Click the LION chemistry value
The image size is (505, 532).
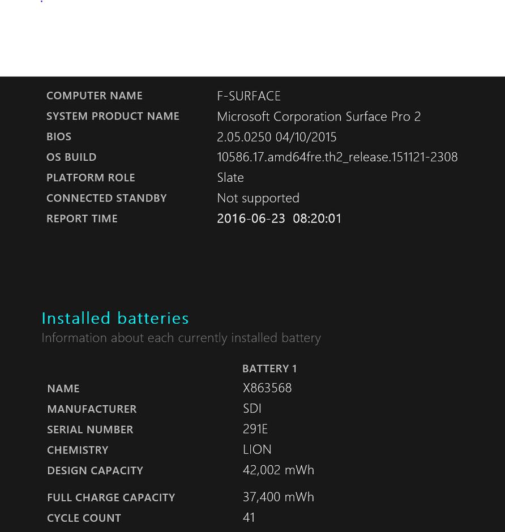pyautogui.click(x=257, y=449)
